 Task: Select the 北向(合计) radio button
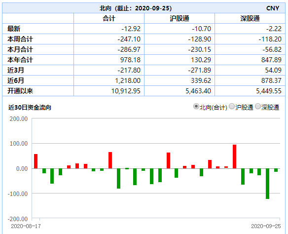click(196, 107)
